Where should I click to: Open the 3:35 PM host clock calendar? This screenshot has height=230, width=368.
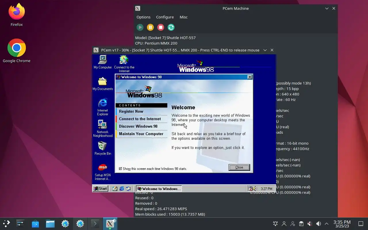[342, 224]
